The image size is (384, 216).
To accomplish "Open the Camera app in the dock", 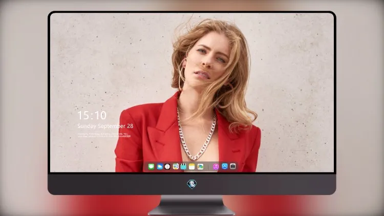I will (x=233, y=166).
